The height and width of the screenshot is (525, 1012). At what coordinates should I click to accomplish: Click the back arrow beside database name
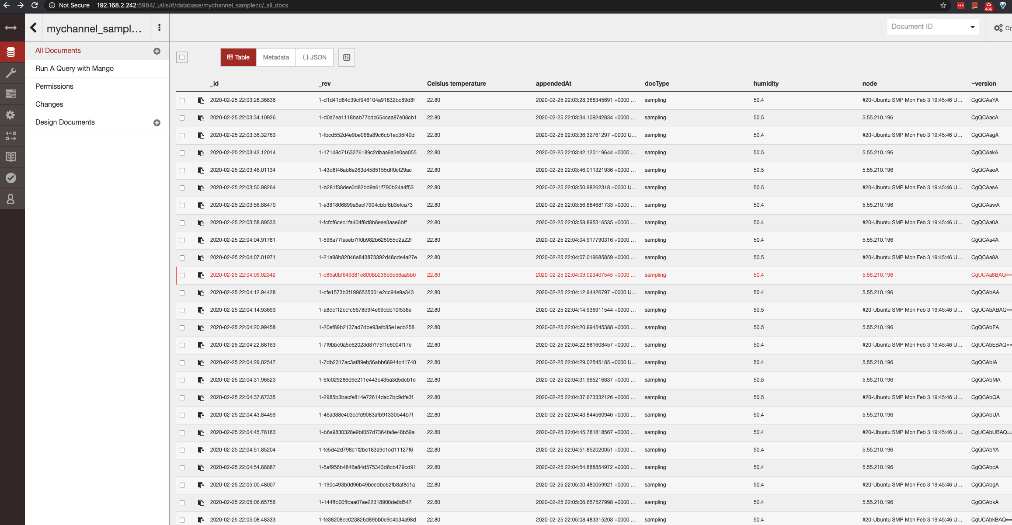coord(33,28)
